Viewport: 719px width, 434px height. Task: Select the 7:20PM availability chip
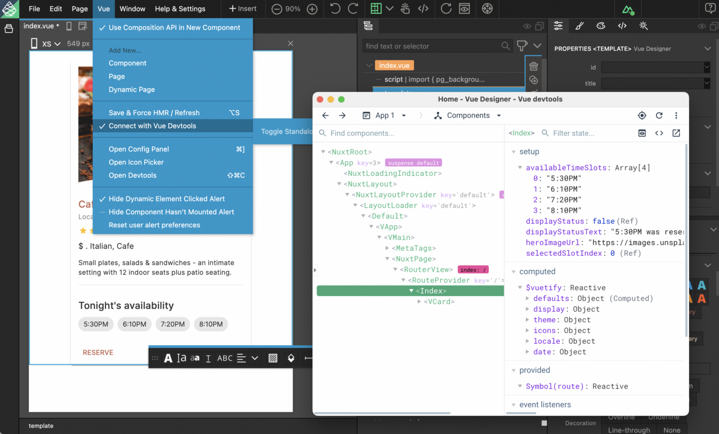click(x=172, y=324)
